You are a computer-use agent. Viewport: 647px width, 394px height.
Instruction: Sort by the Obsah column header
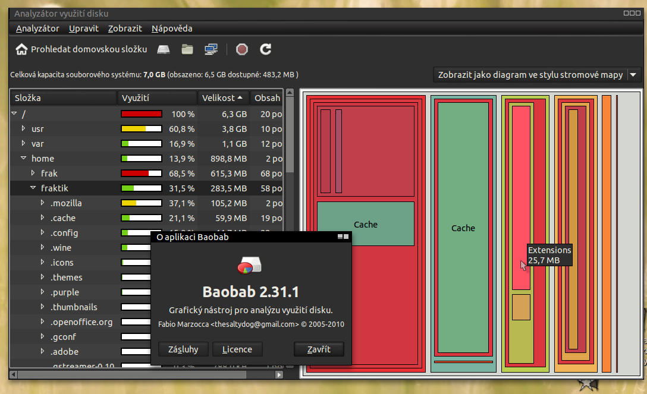click(x=266, y=98)
